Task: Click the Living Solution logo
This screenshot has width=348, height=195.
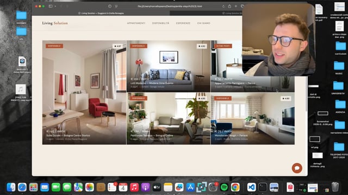Action: 55,23
